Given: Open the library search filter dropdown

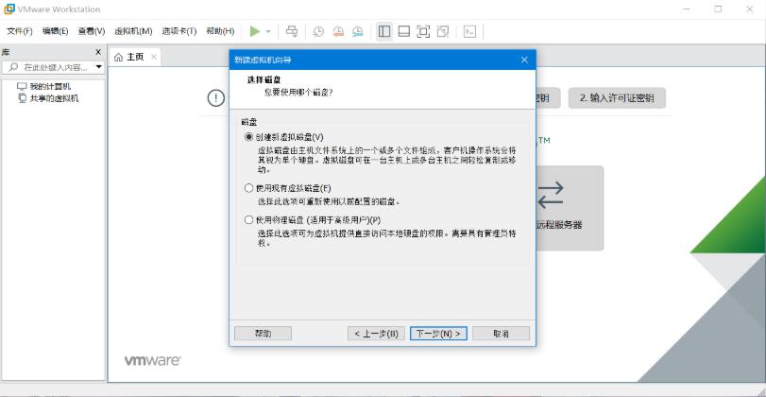Looking at the screenshot, I should click(98, 66).
